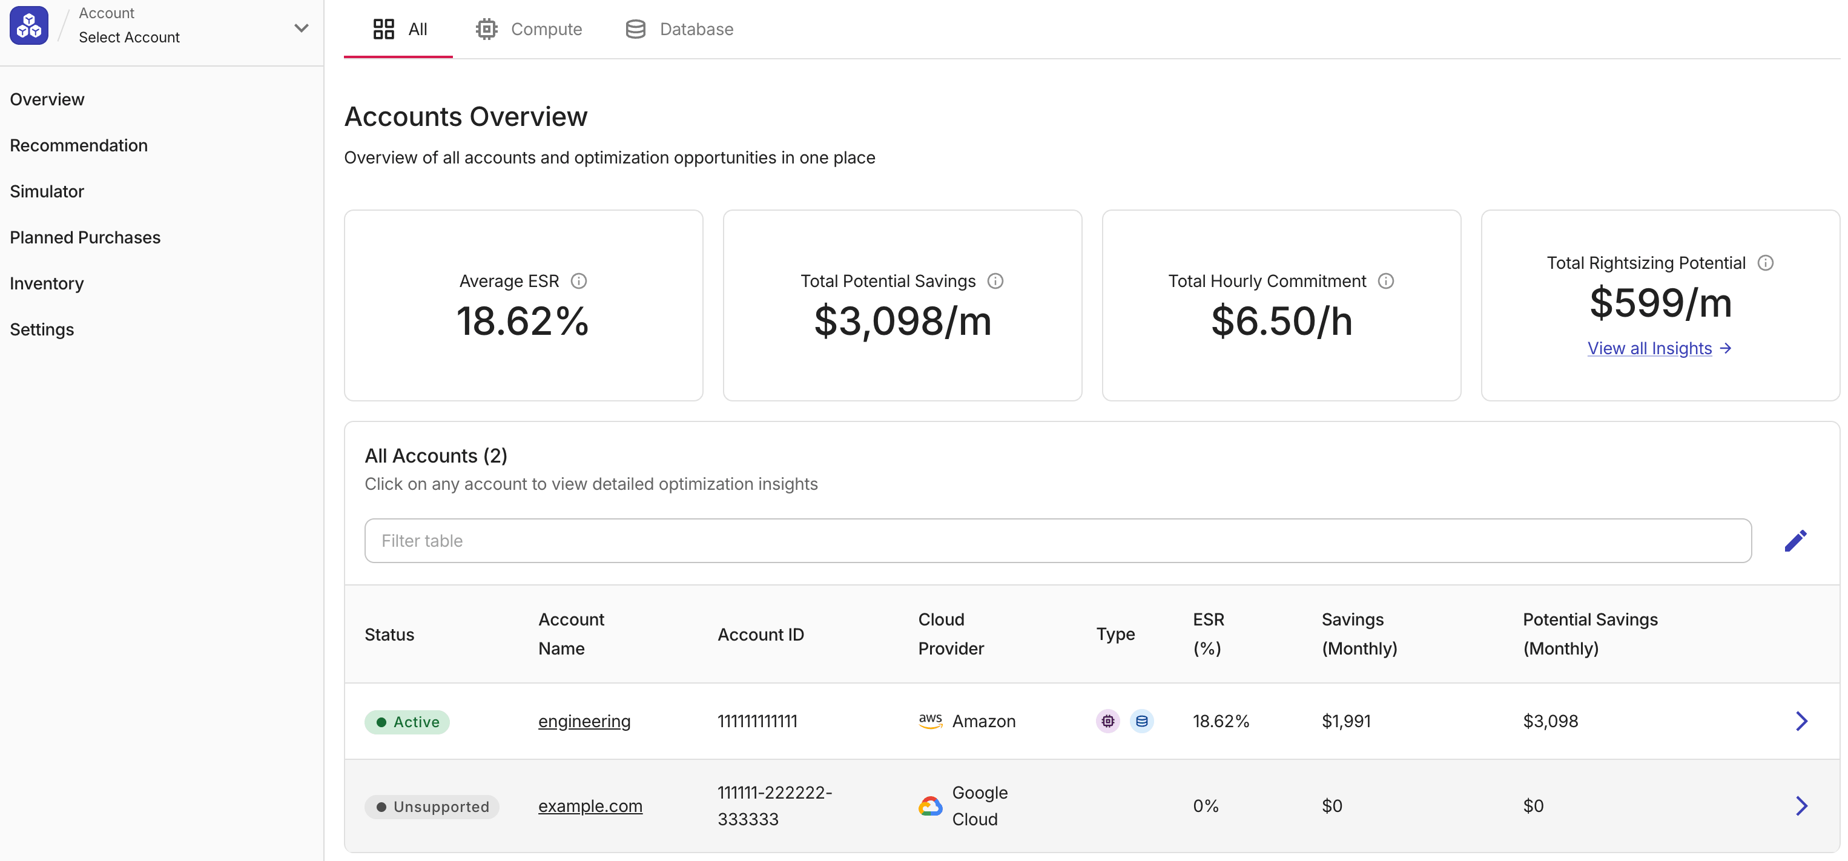This screenshot has width=1848, height=861.
Task: Click the app logo with cubes
Action: click(28, 26)
